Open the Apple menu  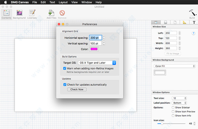5,2
